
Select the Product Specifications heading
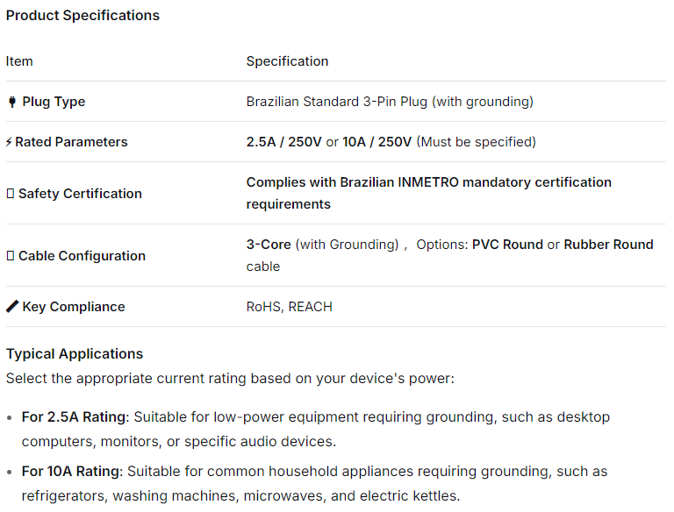tap(82, 16)
